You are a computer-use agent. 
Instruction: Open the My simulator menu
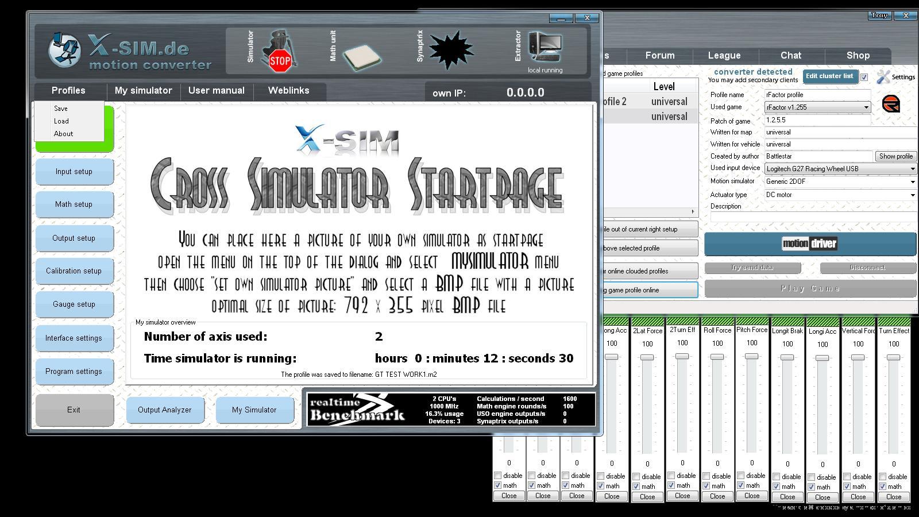(144, 90)
